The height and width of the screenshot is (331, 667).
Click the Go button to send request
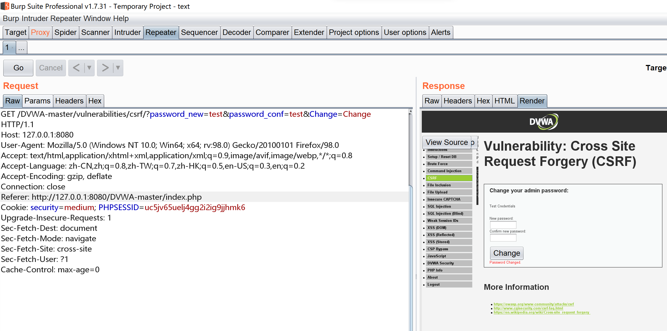(18, 68)
